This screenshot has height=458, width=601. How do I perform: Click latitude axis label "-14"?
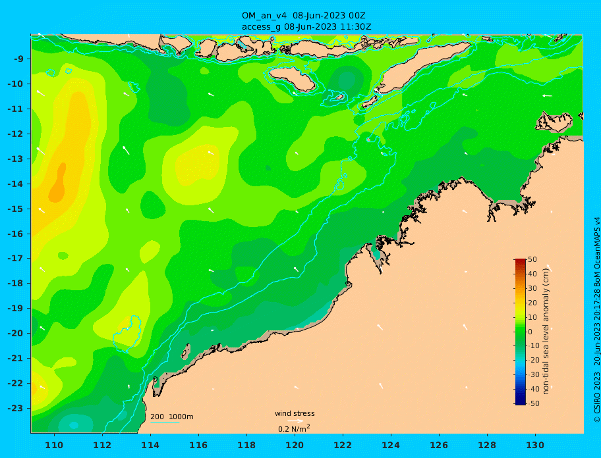[x=16, y=184]
